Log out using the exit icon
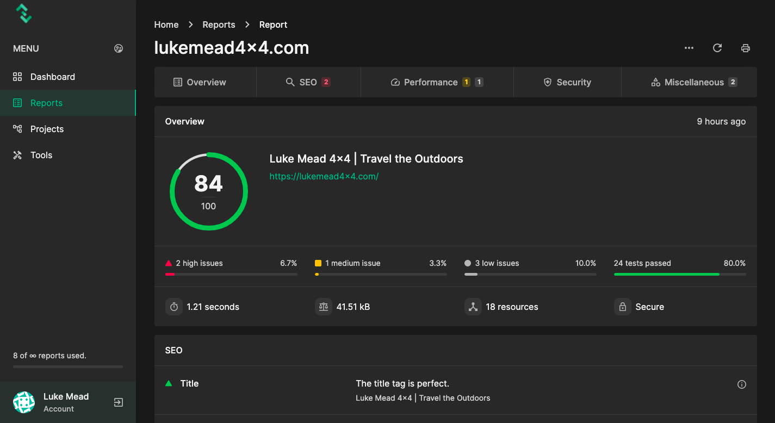775x423 pixels. (119, 402)
